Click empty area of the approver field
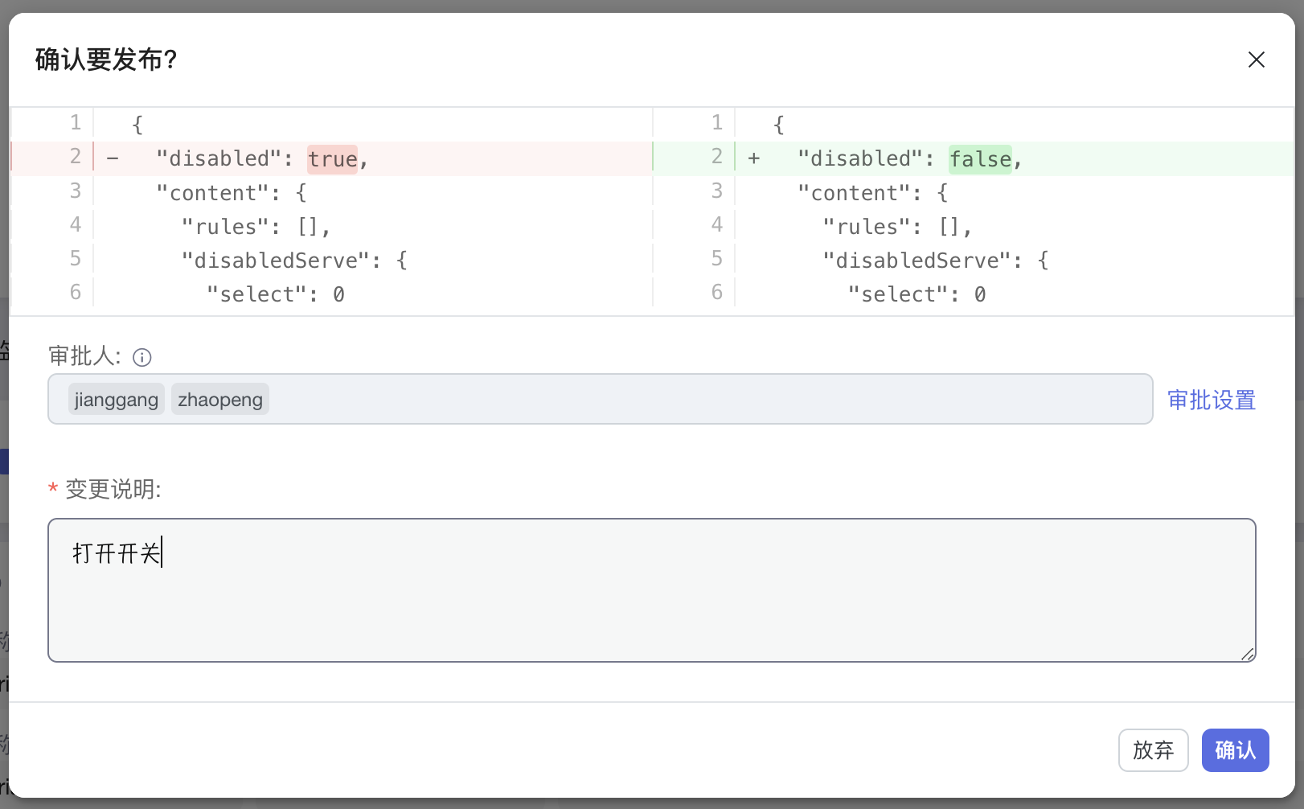This screenshot has height=809, width=1304. 707,400
